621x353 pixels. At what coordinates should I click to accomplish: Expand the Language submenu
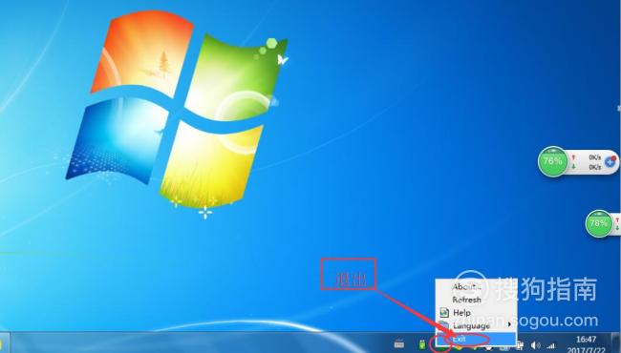tap(476, 325)
